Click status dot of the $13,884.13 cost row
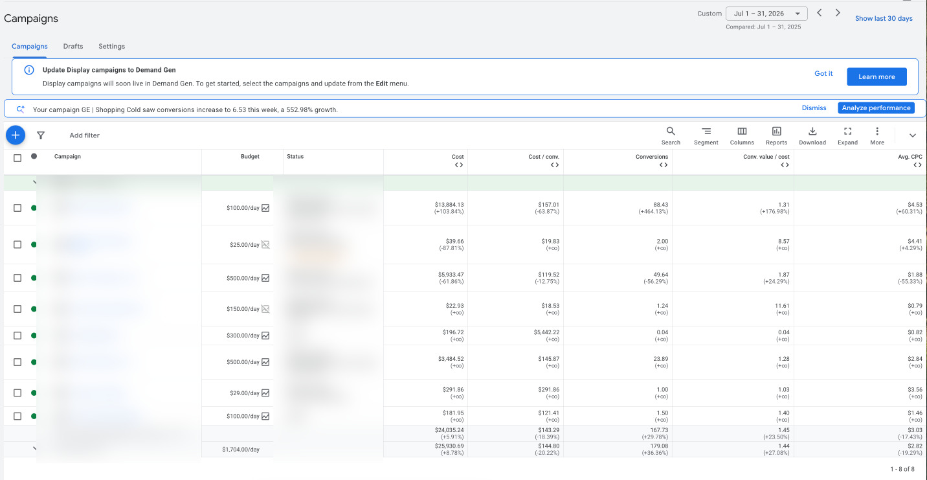This screenshot has width=927, height=480. (x=34, y=208)
